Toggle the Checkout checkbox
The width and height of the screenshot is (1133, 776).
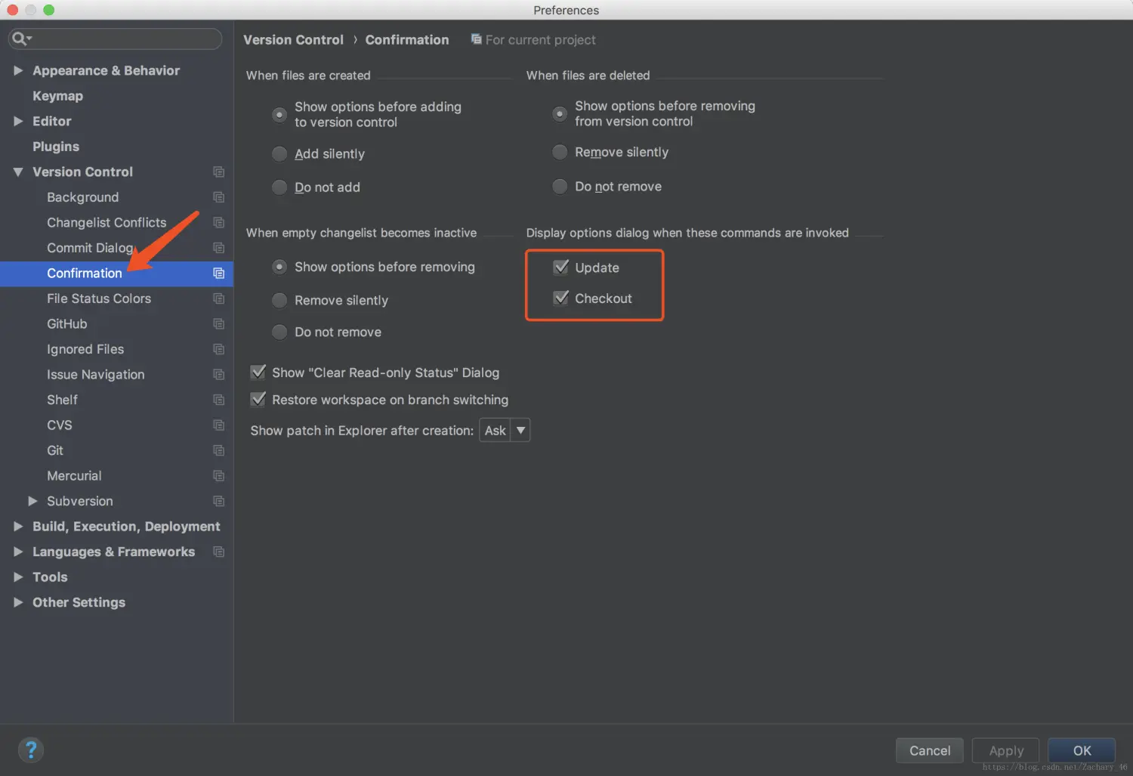coord(560,298)
